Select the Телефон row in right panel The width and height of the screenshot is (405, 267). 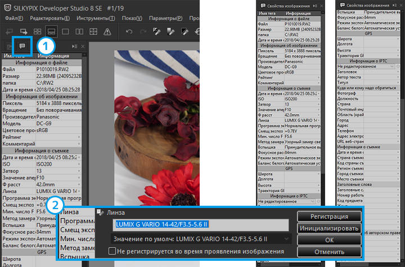[368, 131]
